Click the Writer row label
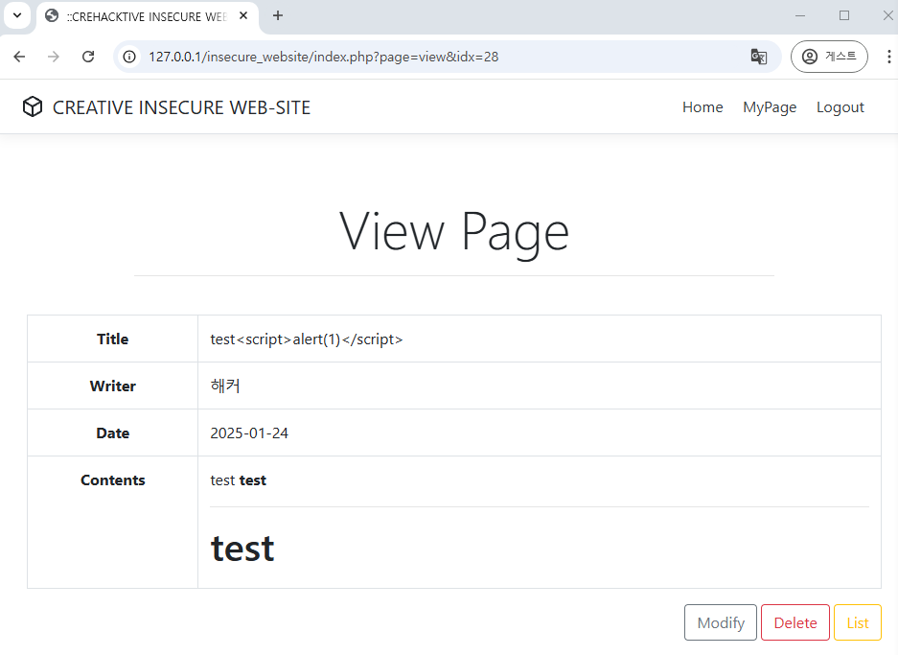Image resolution: width=898 pixels, height=655 pixels. 113,386
